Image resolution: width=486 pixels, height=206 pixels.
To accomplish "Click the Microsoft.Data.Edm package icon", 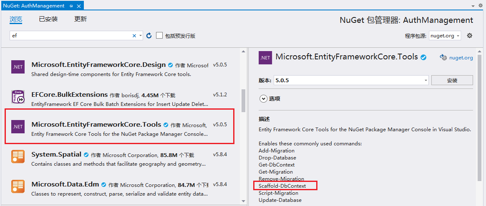I will pyautogui.click(x=18, y=186).
